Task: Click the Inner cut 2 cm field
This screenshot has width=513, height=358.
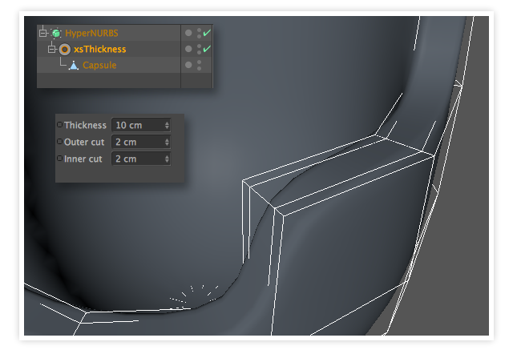Action: tap(141, 159)
